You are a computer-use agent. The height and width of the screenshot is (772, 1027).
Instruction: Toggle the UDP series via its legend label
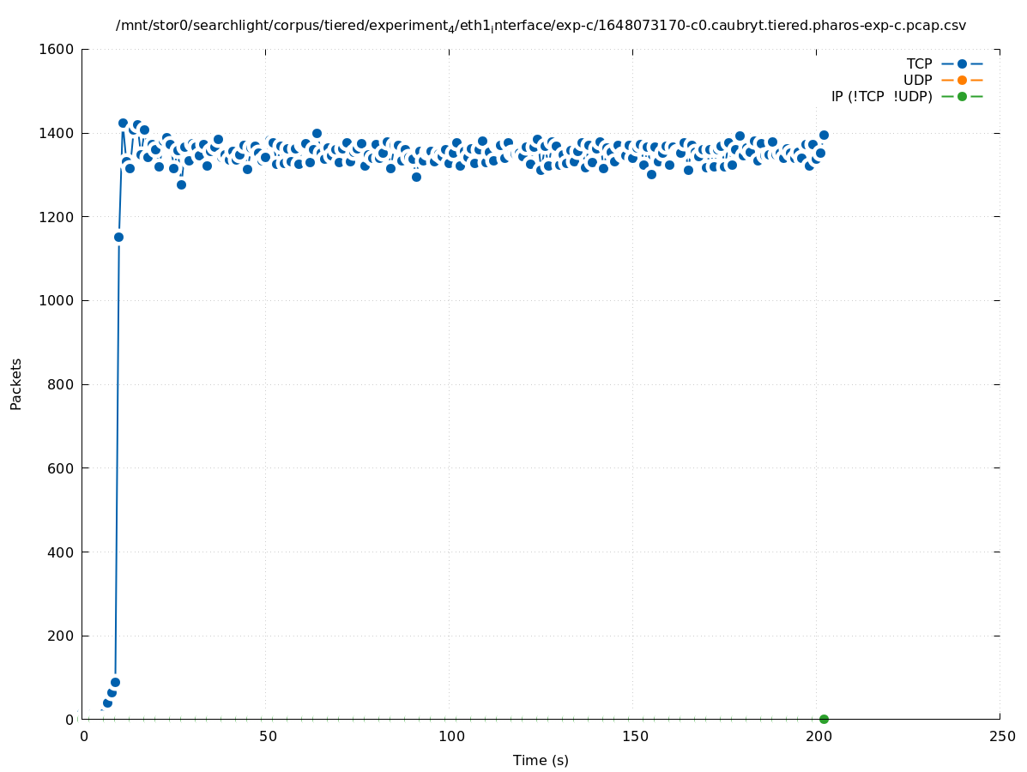tap(917, 80)
